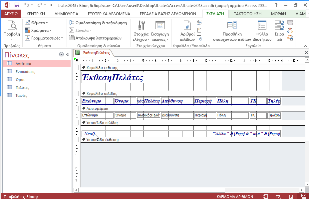Click the =Now() text box in footer
Image resolution: width=309 pixels, height=199 pixels.
(x=88, y=134)
